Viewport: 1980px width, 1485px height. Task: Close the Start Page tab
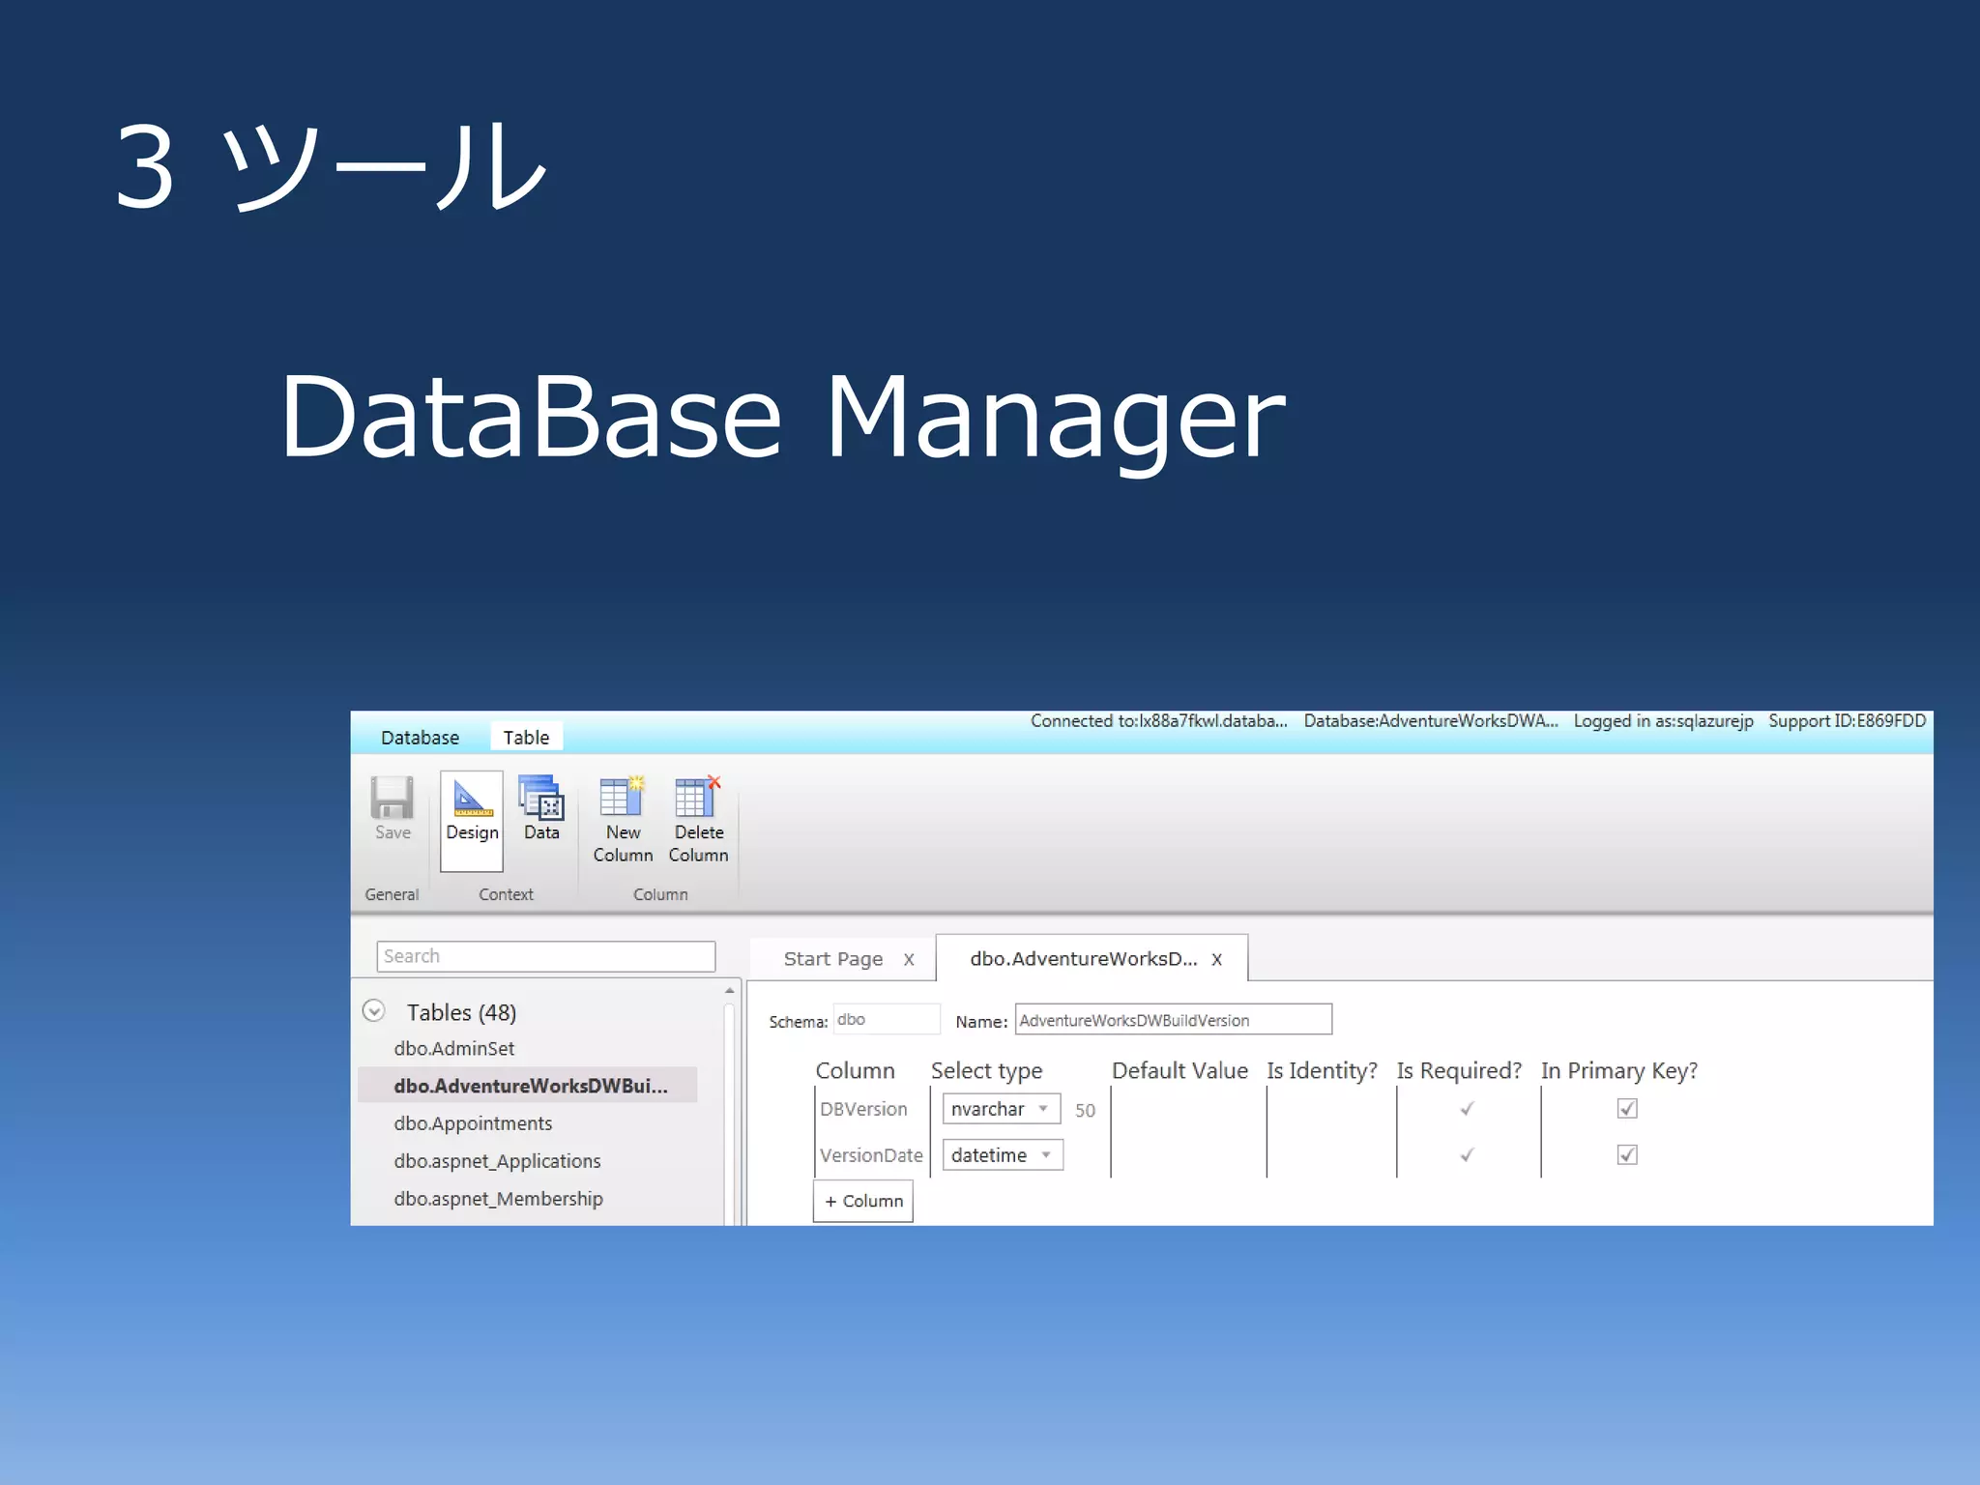(909, 960)
